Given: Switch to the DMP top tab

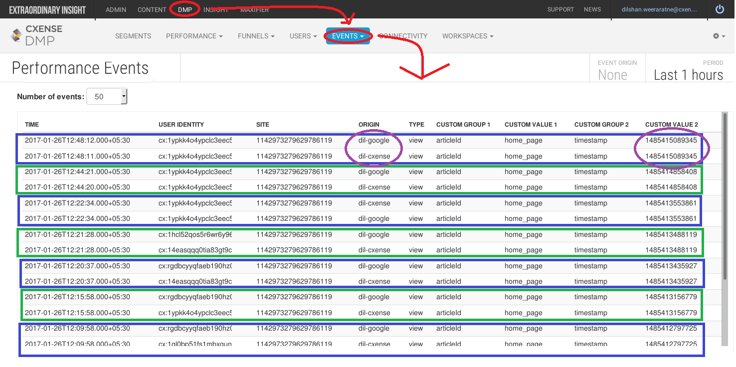Looking at the screenshot, I should 185,9.
